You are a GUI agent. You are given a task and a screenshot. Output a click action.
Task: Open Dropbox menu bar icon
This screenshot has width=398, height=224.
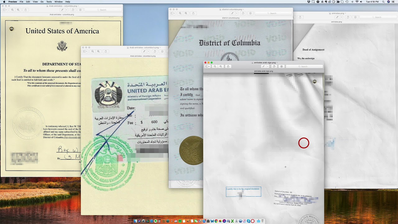(308, 2)
